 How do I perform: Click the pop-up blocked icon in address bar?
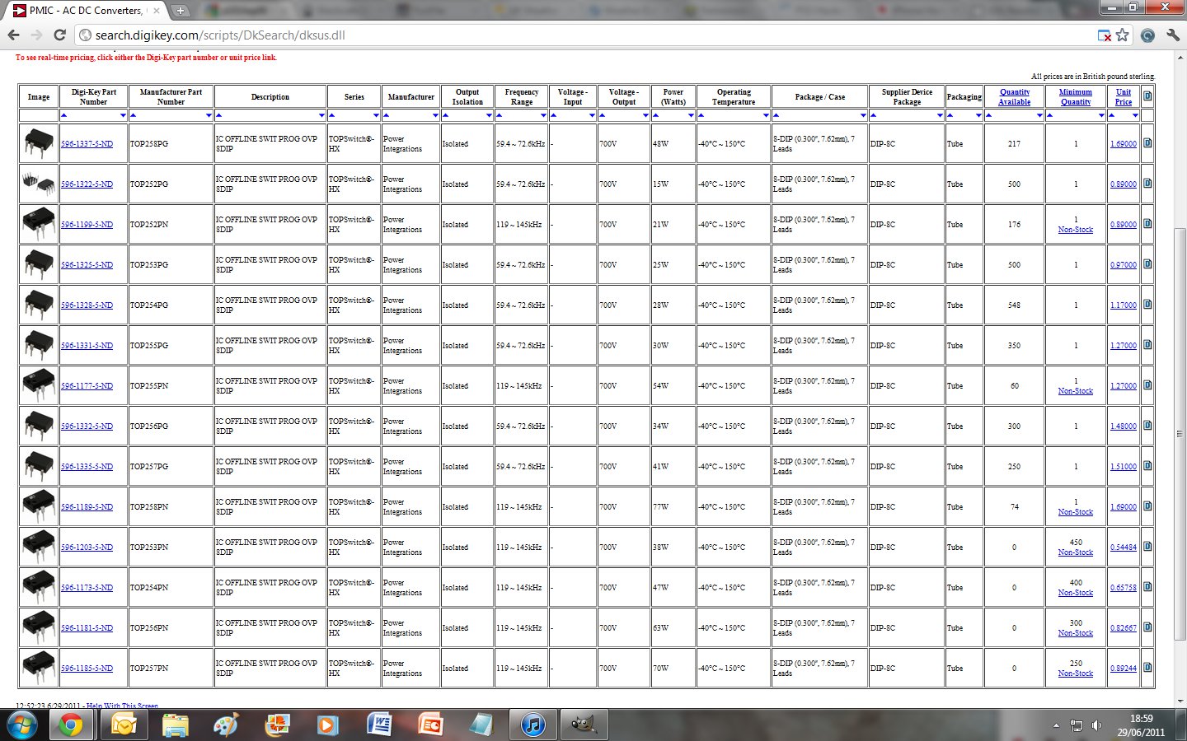1105,35
